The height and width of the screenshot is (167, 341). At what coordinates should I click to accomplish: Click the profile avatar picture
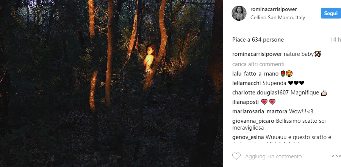[239, 13]
